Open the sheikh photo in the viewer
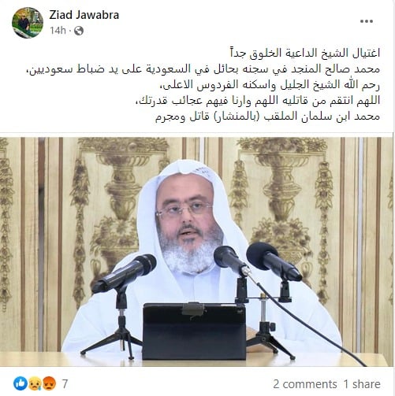395x396 pixels. pos(196,252)
